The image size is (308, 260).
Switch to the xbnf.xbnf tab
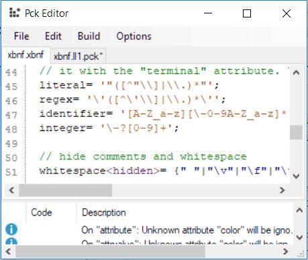[25, 55]
